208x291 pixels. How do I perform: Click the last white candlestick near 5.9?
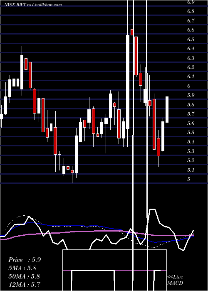167,109
